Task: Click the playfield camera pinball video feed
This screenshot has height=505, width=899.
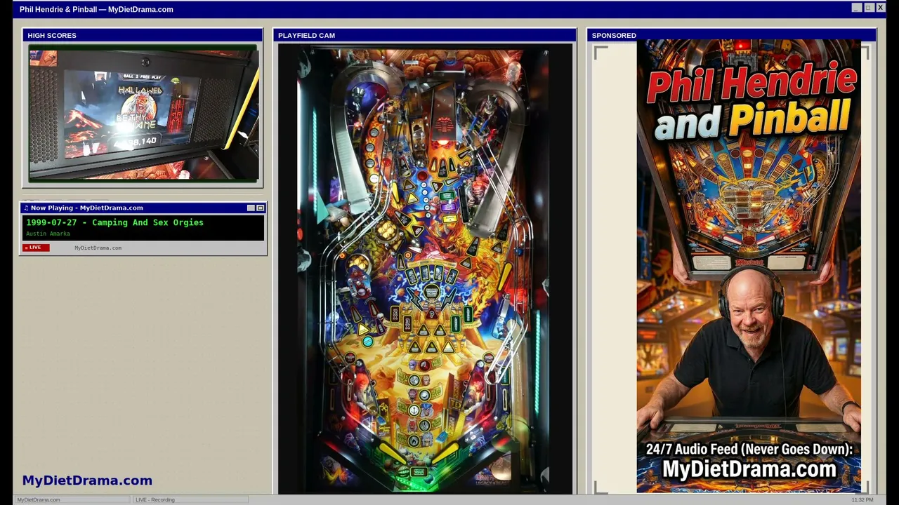Action: (x=425, y=269)
